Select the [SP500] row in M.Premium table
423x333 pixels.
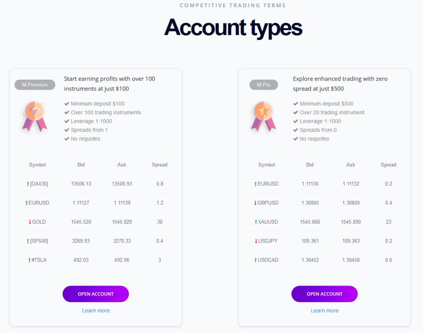(x=96, y=241)
